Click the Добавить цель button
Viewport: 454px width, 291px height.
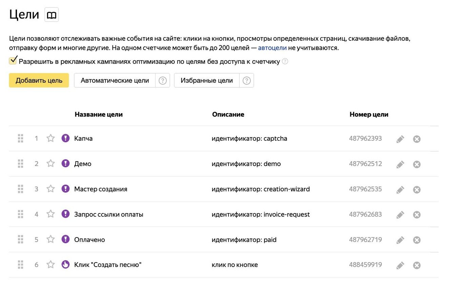coord(39,81)
